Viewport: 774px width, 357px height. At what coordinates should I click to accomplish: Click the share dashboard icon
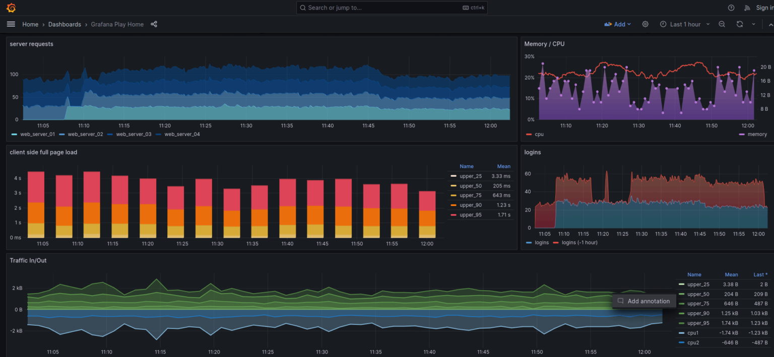(154, 24)
